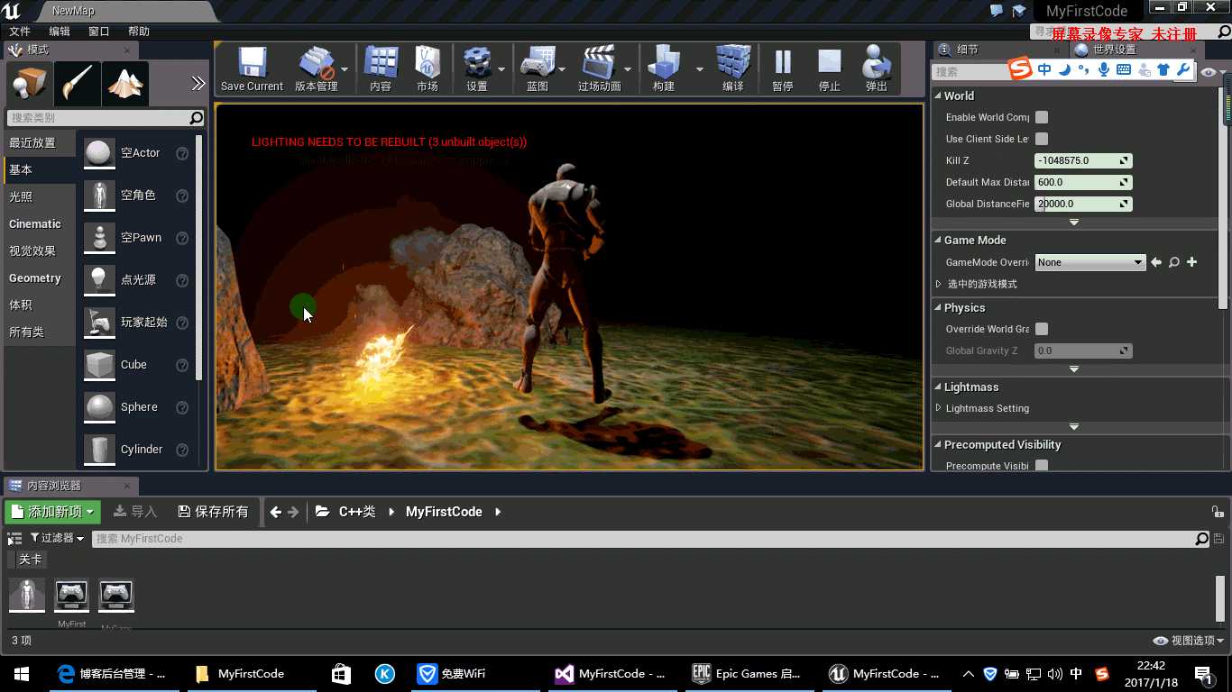1232x692 pixels.
Task: Open the 帮助 menu
Action: coord(139,32)
